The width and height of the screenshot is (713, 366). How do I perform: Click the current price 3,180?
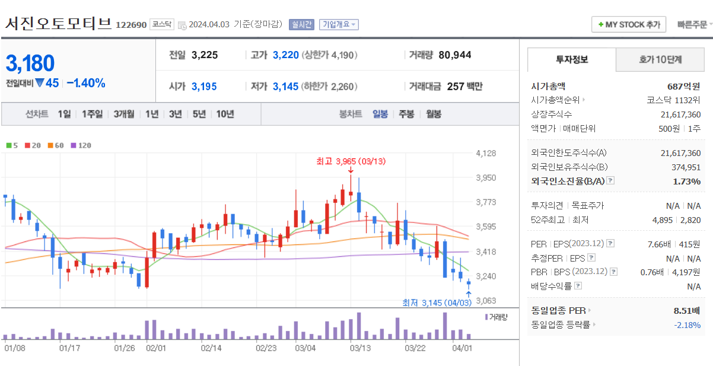30,63
